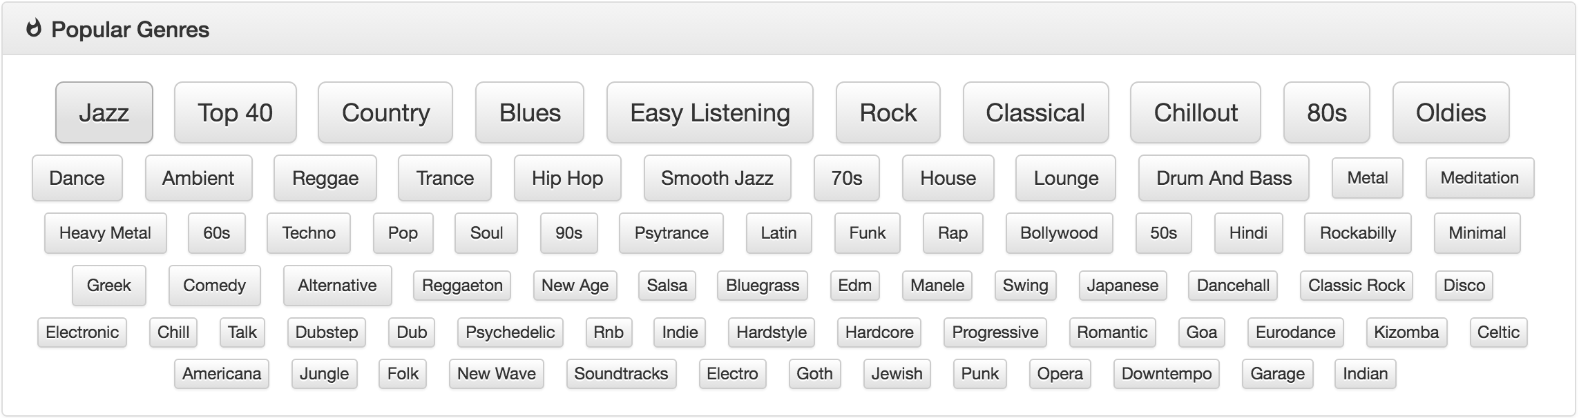Click the Soundtracks genre tag
This screenshot has width=1579, height=418.
click(x=621, y=374)
